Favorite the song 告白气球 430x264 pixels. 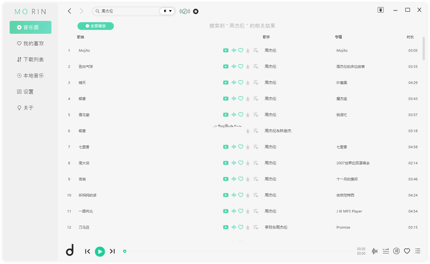click(241, 67)
